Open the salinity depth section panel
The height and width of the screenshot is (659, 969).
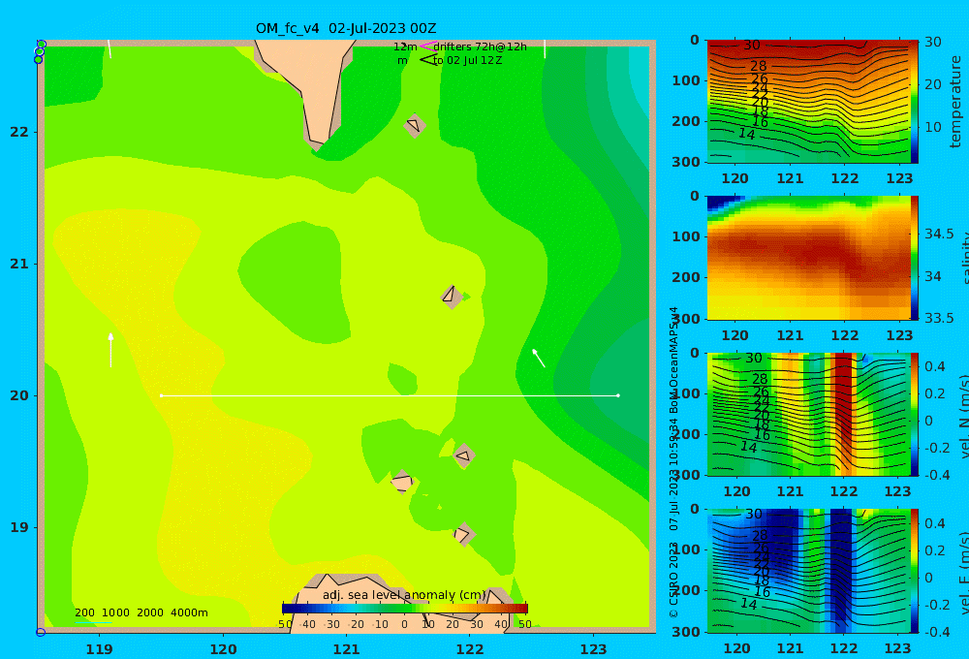[808, 258]
